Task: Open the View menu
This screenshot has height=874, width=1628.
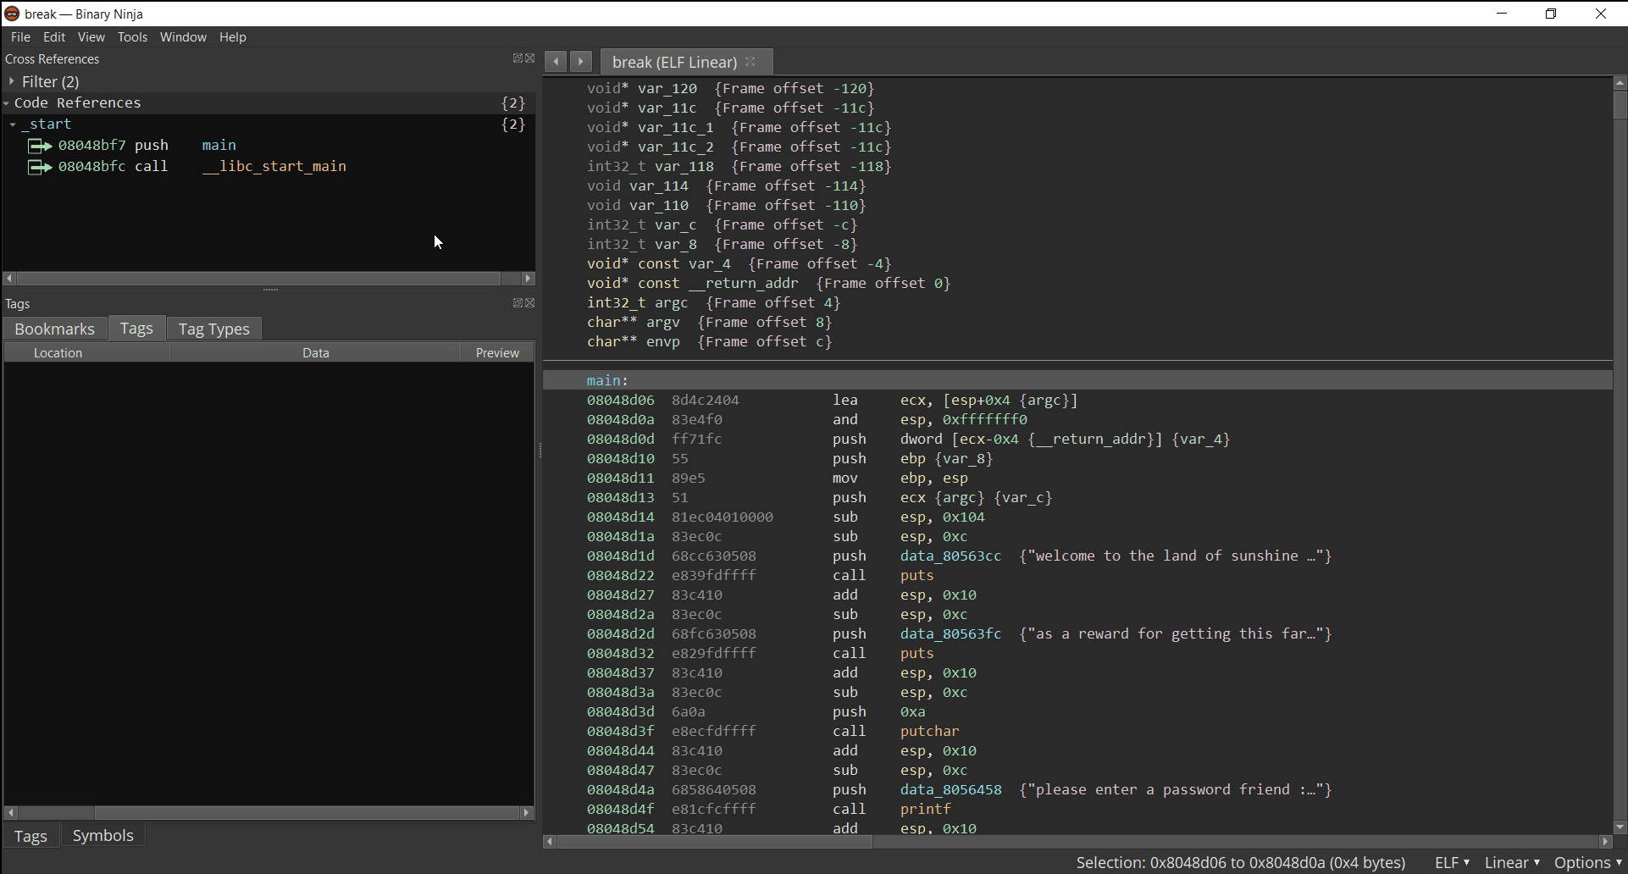Action: 91,37
